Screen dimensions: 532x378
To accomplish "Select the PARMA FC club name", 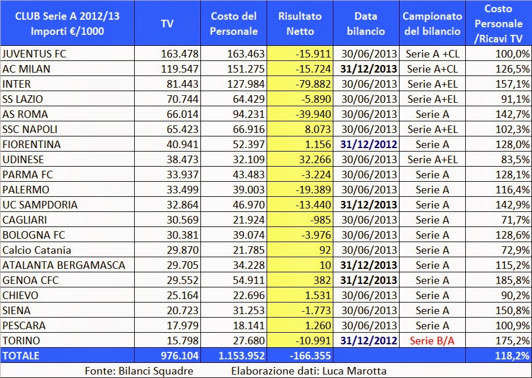I will 28,174.
